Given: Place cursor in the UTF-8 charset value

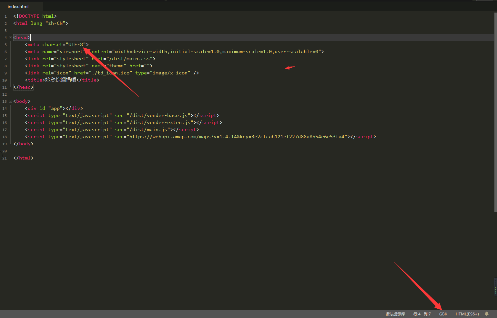Looking at the screenshot, I should pos(76,44).
